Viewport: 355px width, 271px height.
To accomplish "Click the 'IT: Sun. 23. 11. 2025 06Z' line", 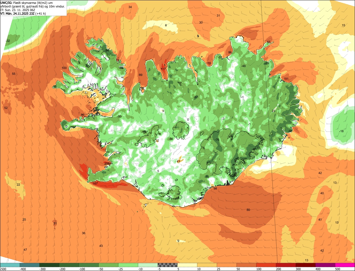I will coord(18,10).
